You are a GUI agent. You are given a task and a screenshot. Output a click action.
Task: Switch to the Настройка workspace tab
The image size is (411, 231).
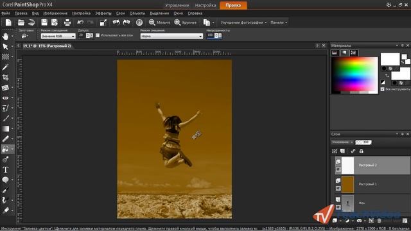[205, 5]
